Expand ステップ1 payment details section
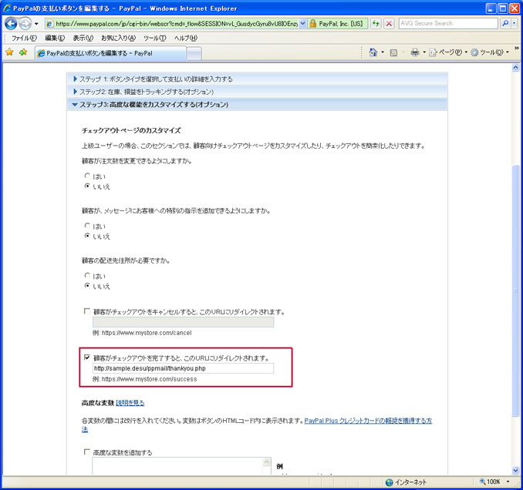523x490 pixels. 257,79
